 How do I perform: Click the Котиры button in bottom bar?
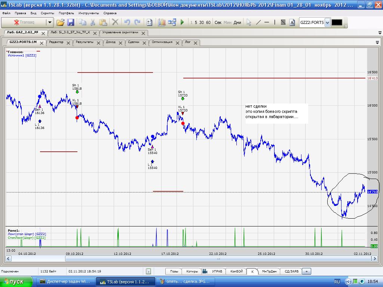coord(192,271)
